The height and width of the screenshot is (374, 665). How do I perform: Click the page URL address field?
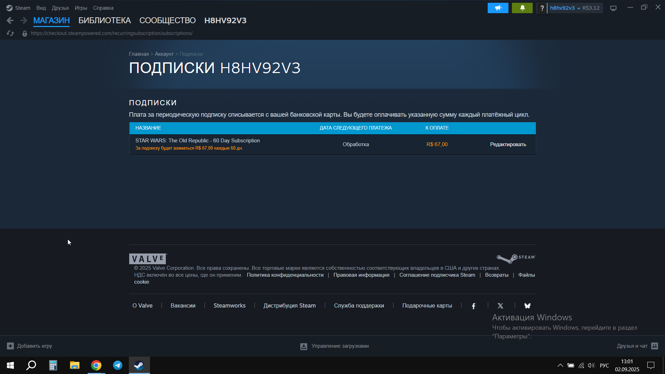pyautogui.click(x=112, y=33)
